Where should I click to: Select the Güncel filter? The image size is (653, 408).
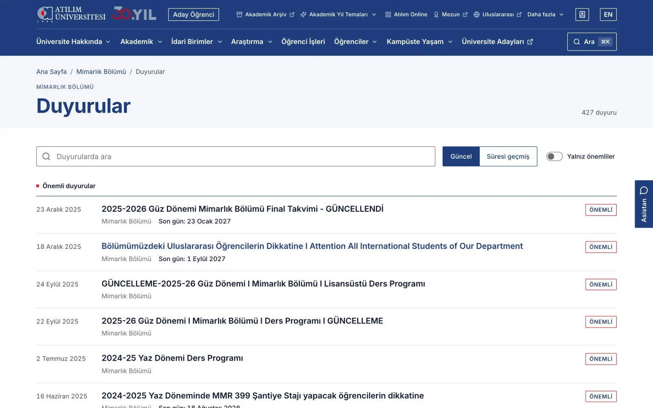461,157
